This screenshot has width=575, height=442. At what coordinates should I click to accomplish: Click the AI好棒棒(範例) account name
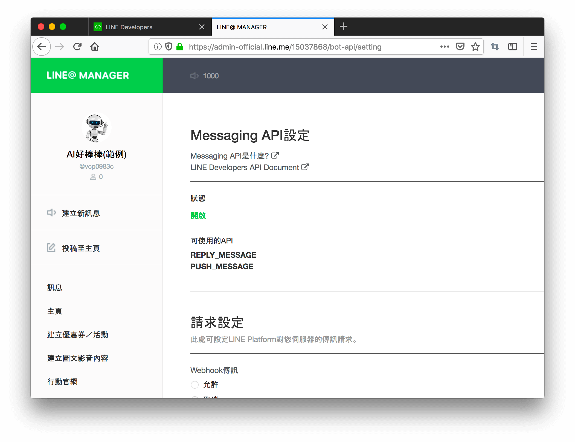[96, 154]
